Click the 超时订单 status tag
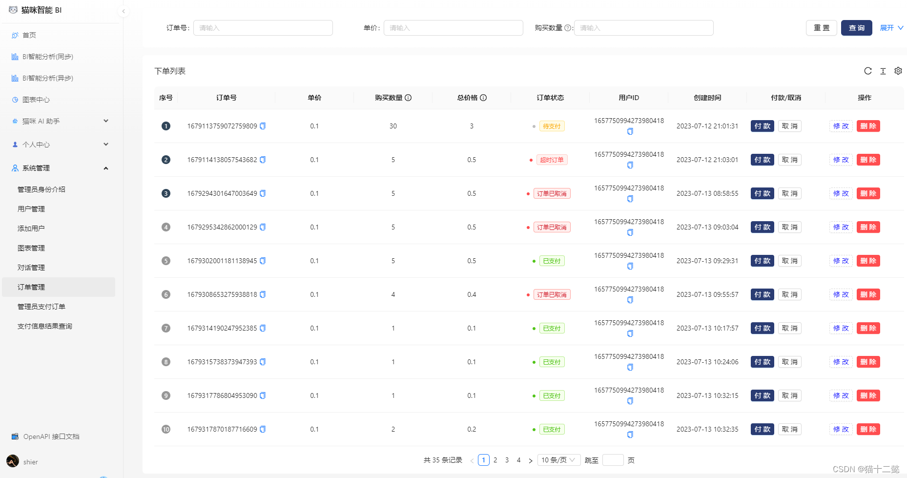This screenshot has width=907, height=478. (x=552, y=160)
